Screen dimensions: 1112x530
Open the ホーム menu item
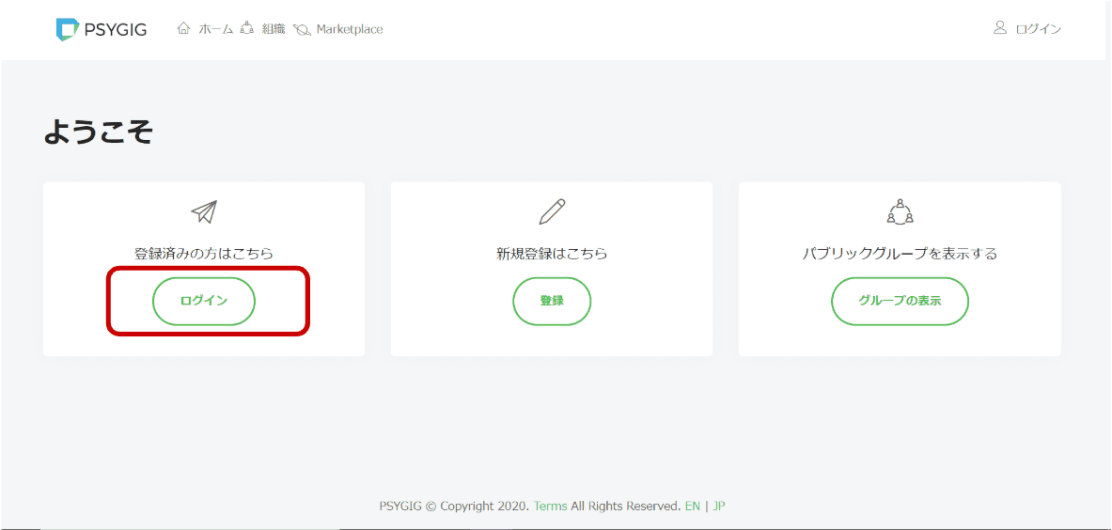pyautogui.click(x=215, y=30)
